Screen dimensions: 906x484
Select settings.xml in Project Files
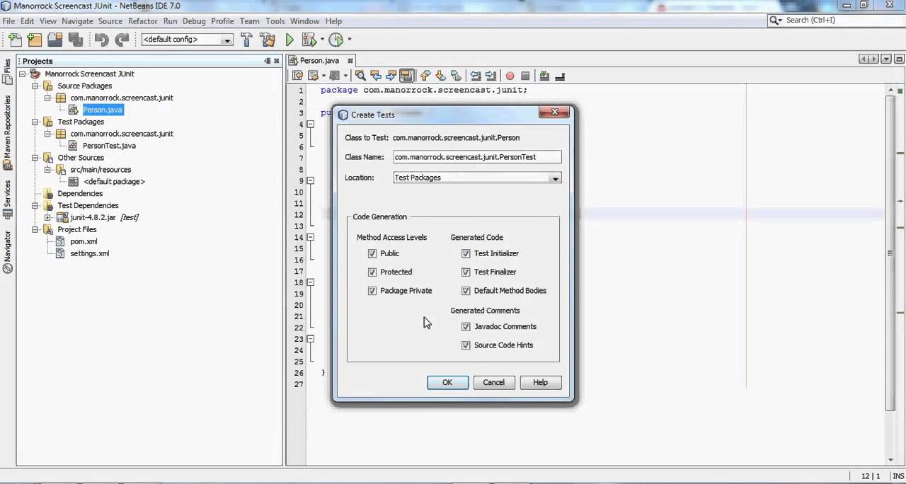[x=89, y=253]
